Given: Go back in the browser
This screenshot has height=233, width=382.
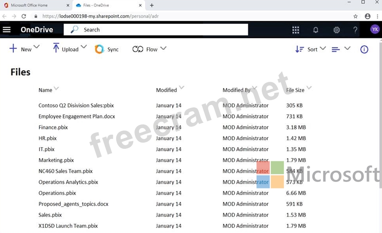Looking at the screenshot, I should click(x=5, y=16).
